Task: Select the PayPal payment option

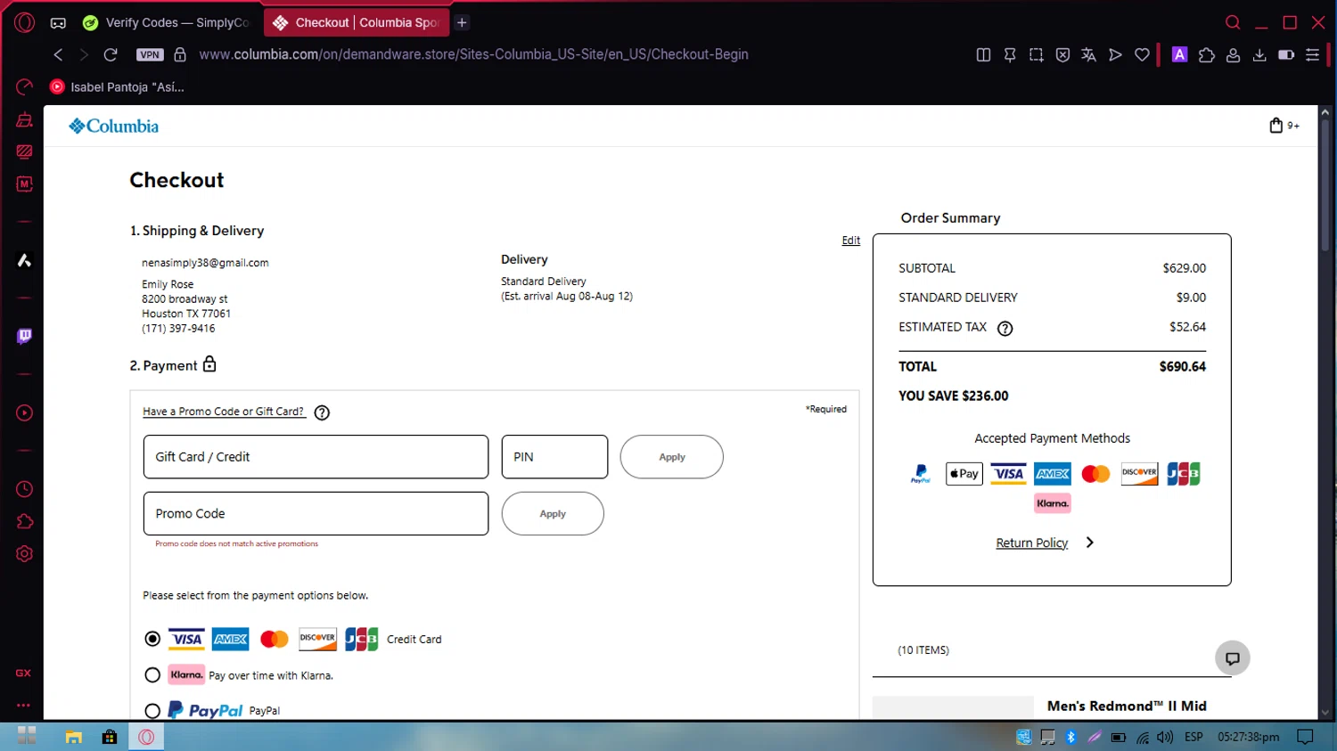Action: coord(152,711)
